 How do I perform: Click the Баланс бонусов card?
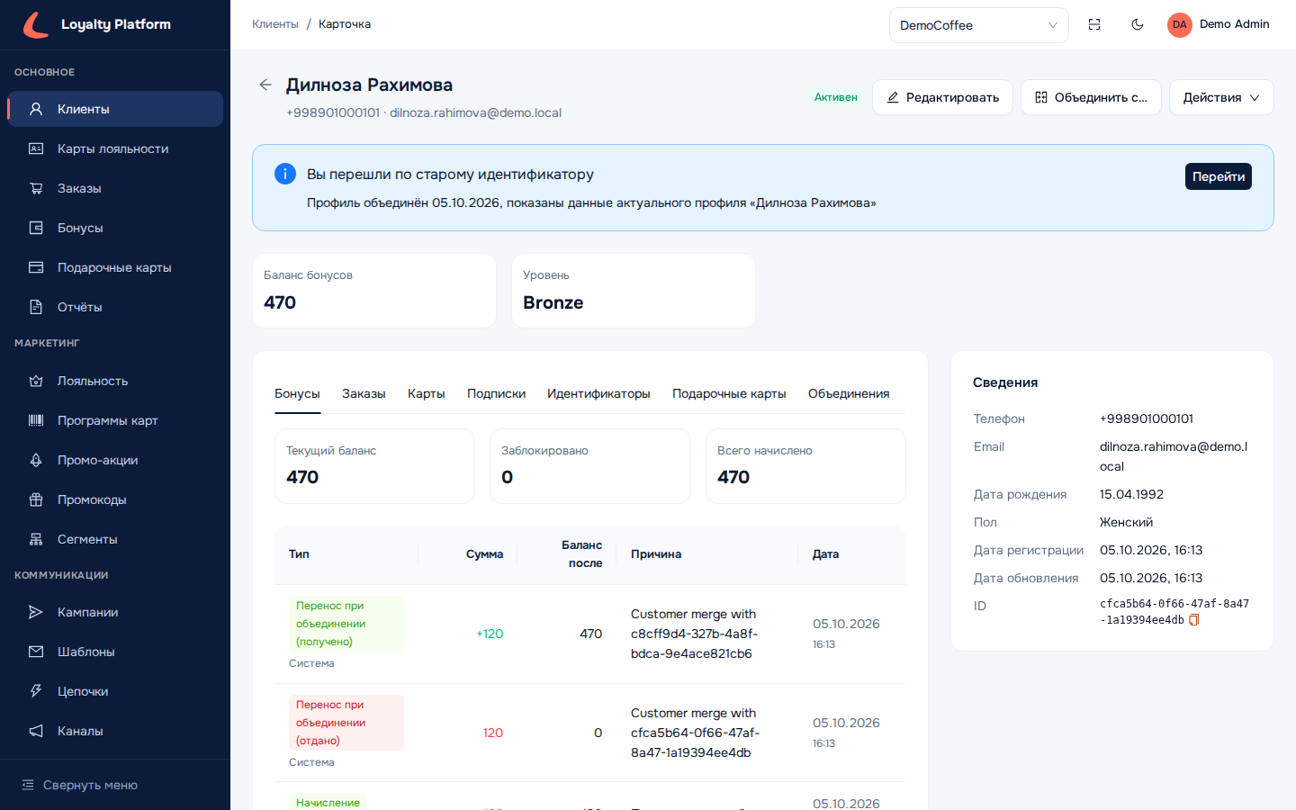(x=374, y=291)
